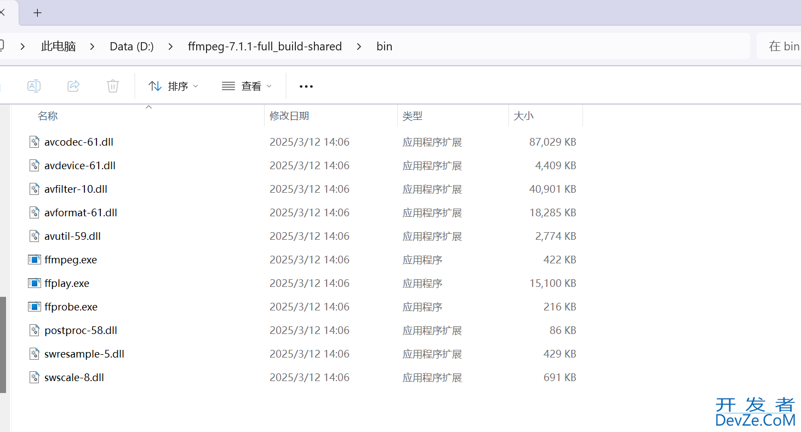Click the avformat-61.dll file icon
Viewport: 801px width, 432px height.
[x=35, y=212]
